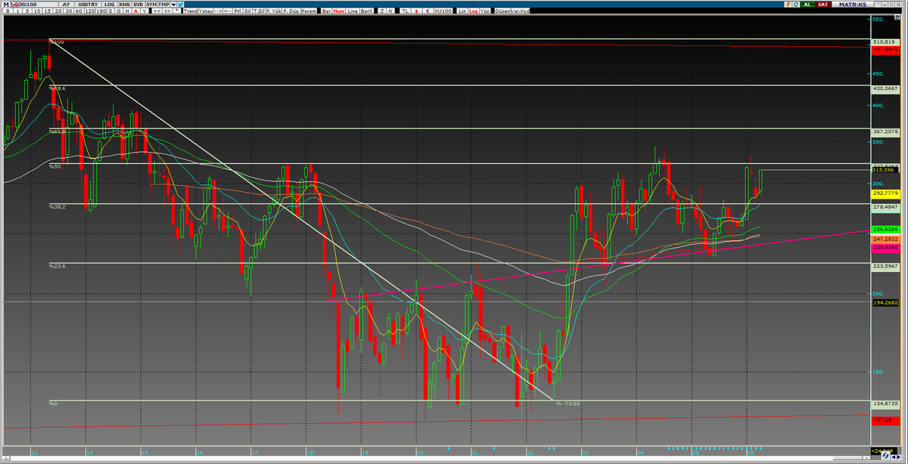Open the Twitter bird icon
The width and height of the screenshot is (908, 464).
[180, 5]
